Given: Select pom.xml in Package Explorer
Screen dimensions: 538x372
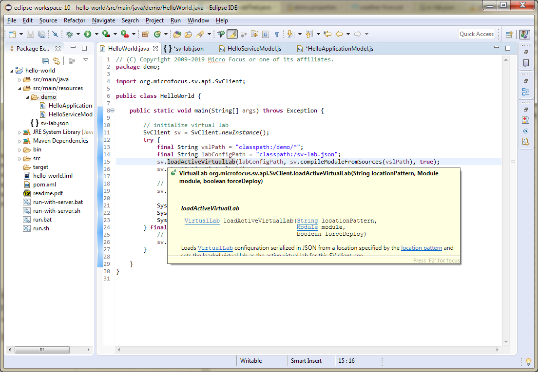Looking at the screenshot, I should (40, 185).
